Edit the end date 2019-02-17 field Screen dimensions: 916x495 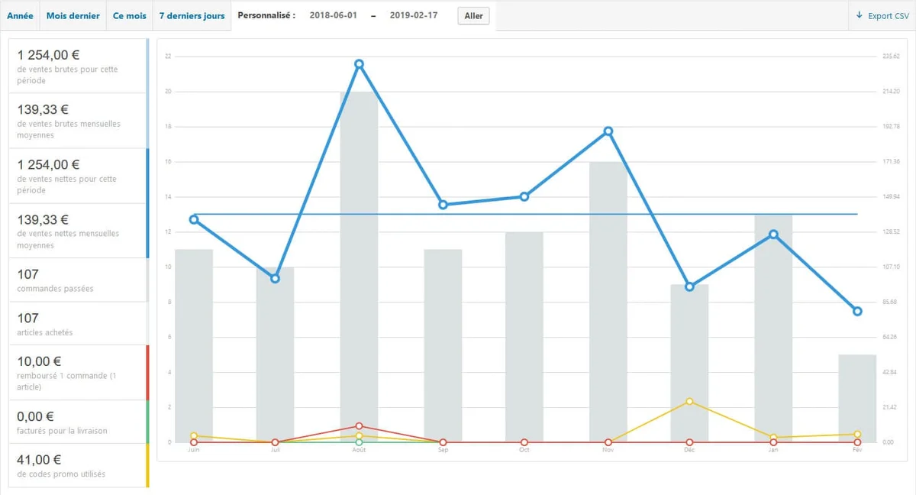tap(414, 16)
